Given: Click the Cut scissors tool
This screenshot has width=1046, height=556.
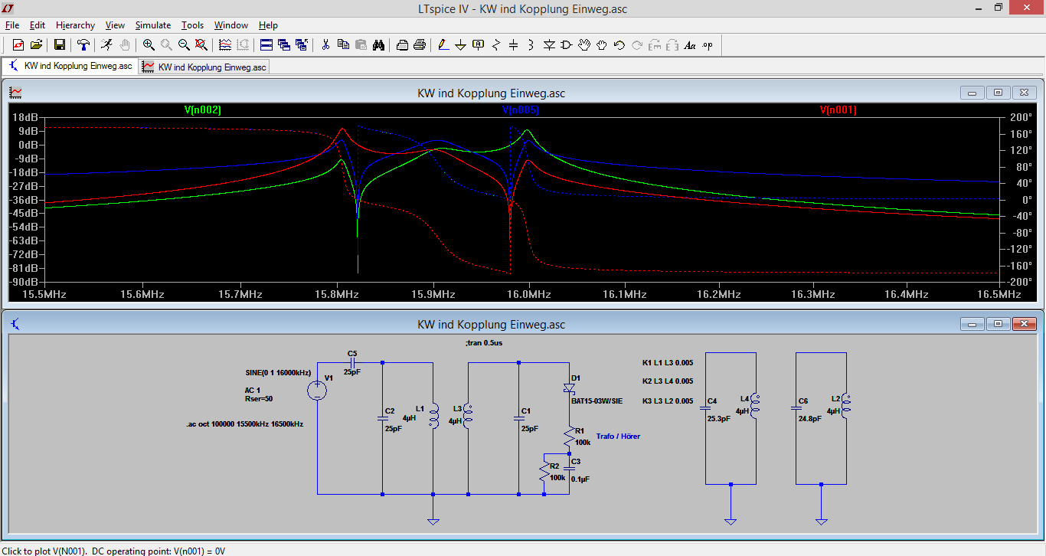Looking at the screenshot, I should tap(325, 45).
